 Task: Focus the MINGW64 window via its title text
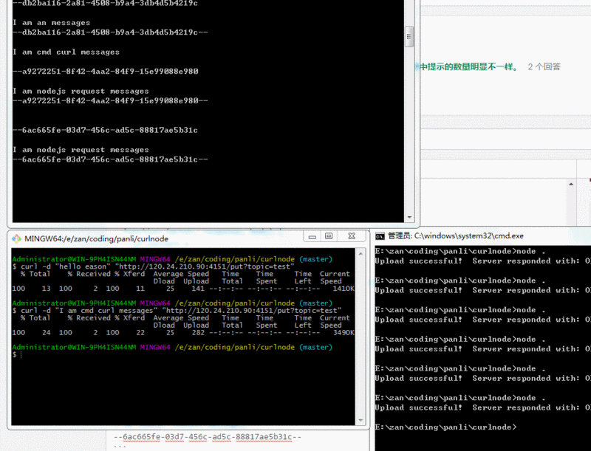(x=96, y=238)
